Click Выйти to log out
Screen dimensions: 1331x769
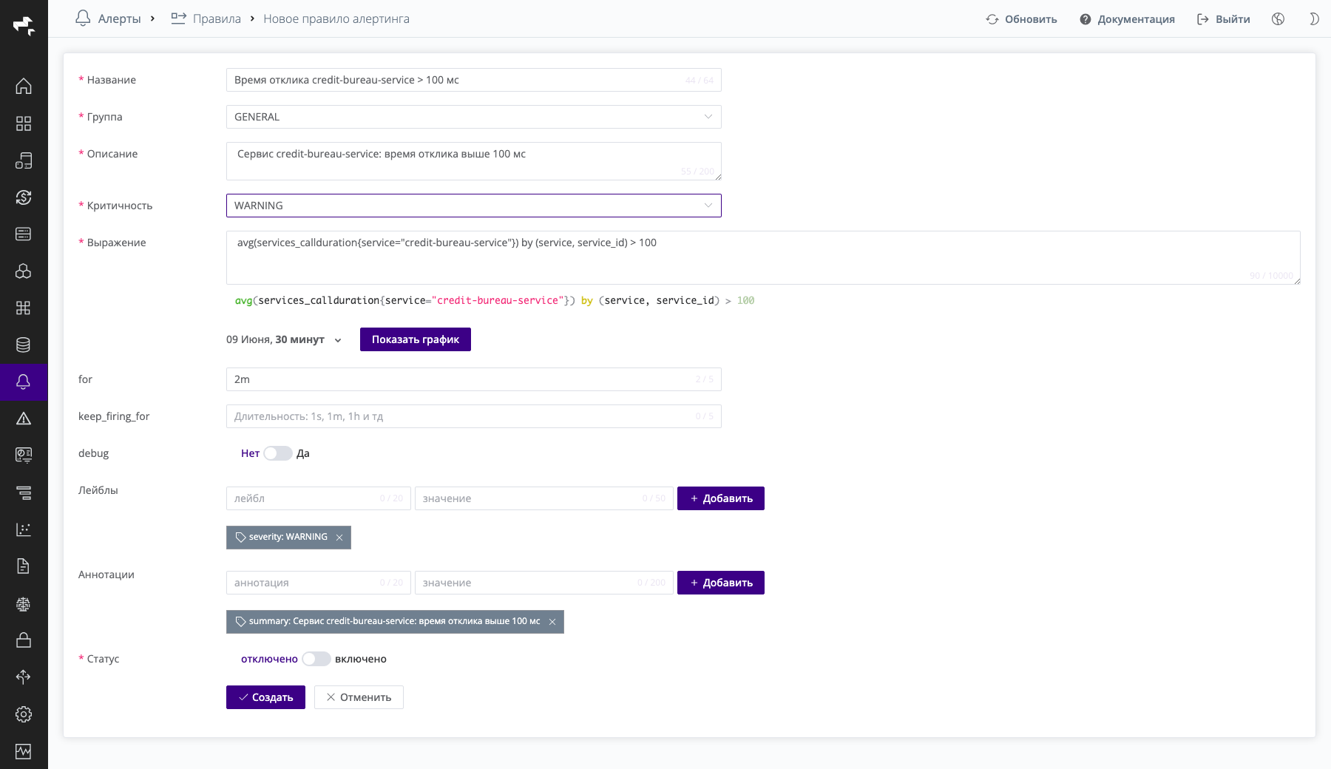tap(1224, 19)
